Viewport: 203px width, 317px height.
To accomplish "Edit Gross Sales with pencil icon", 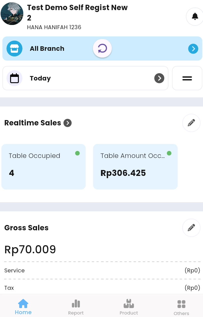I will tap(191, 228).
